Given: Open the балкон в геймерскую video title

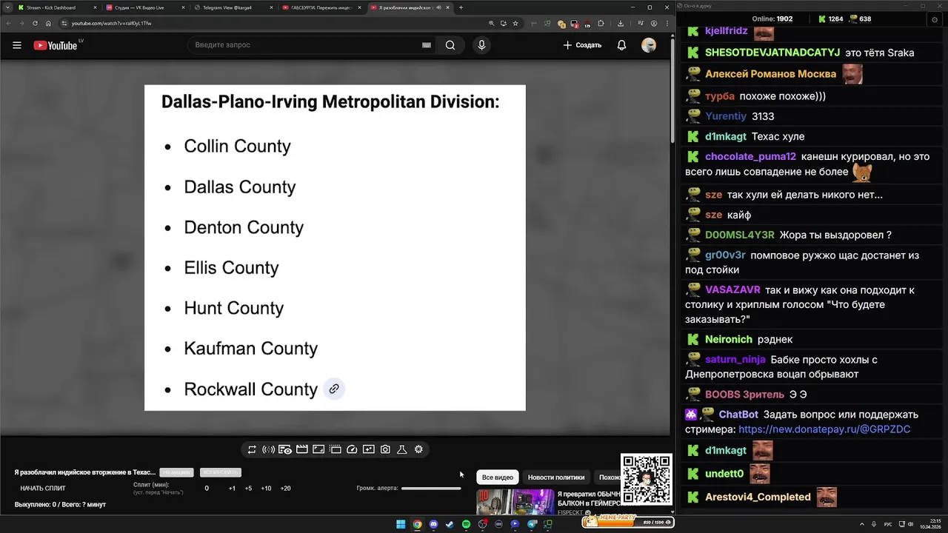Looking at the screenshot, I should click(588, 498).
